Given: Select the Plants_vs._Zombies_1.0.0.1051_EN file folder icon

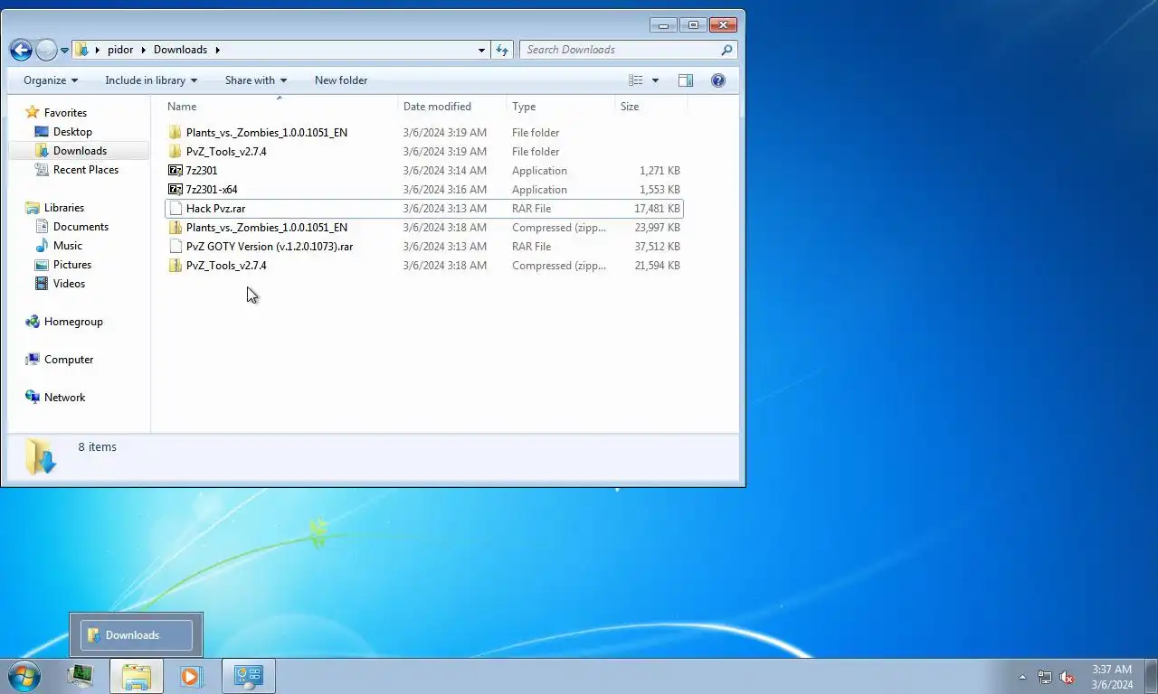Looking at the screenshot, I should click(x=176, y=133).
